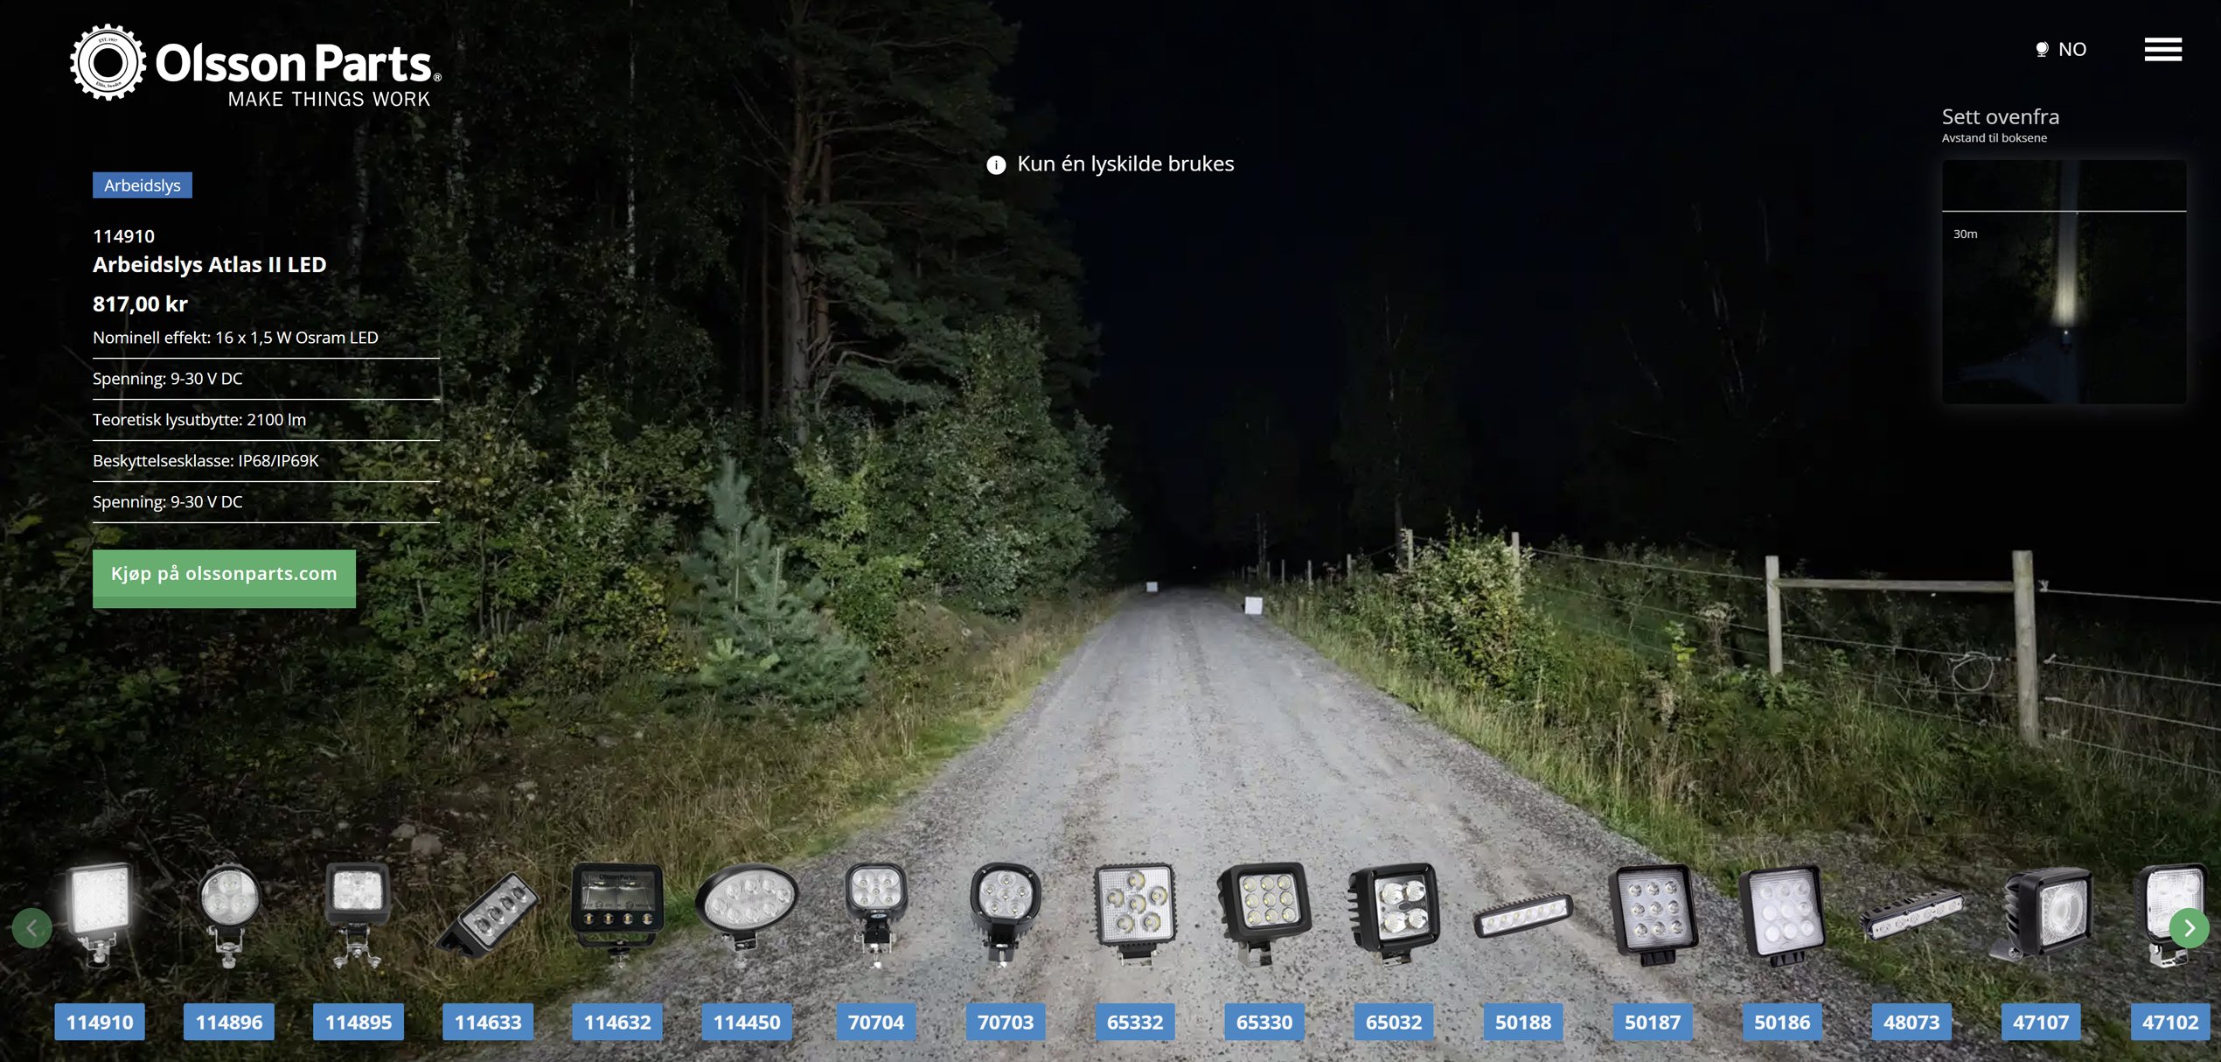The image size is (2221, 1062).
Task: Click product number button 114632
Action: 617,1022
